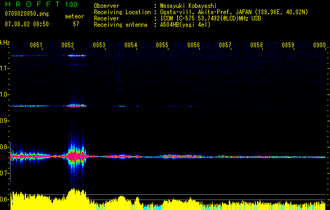
Task: Click the 0.6 kHz frequency label
Action: click(4, 199)
